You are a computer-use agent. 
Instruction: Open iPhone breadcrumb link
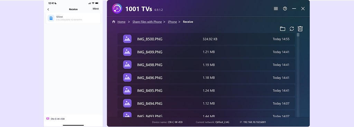point(172,22)
